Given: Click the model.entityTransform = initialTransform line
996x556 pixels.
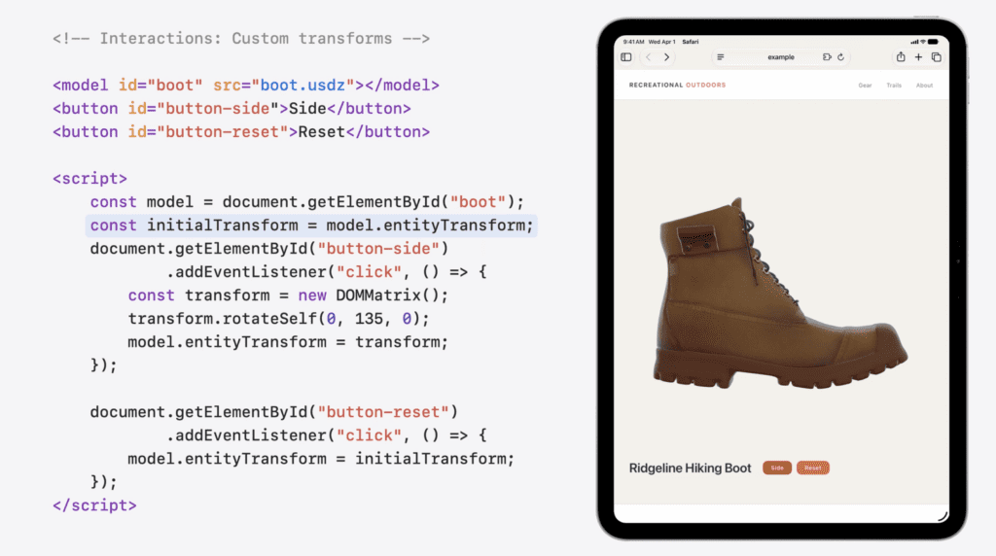Looking at the screenshot, I should [321, 459].
